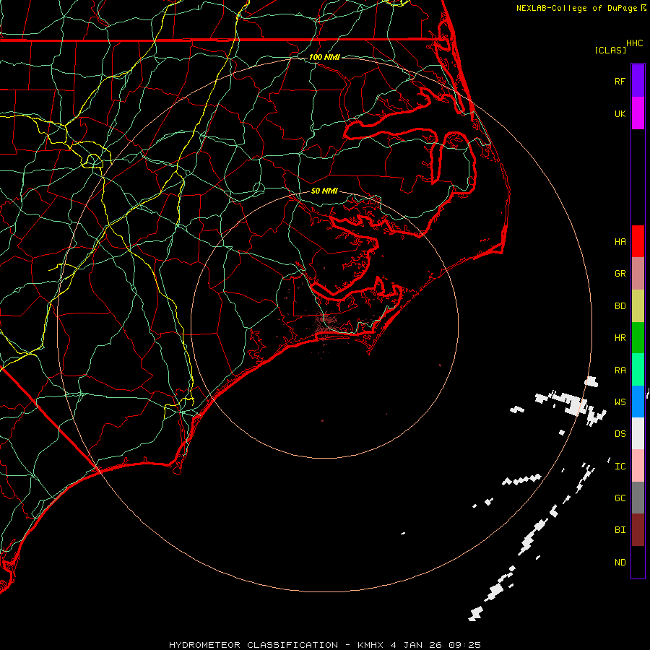Click the UK legend label
This screenshot has height=650, width=650.
pos(620,113)
